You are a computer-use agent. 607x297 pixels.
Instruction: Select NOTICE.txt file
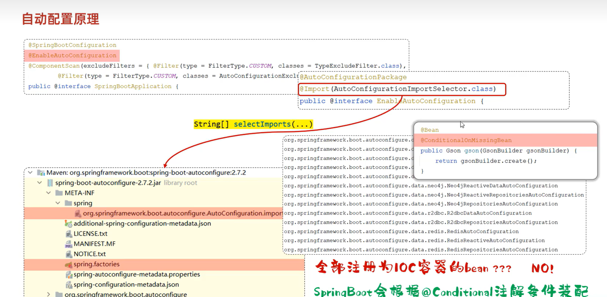coord(89,254)
